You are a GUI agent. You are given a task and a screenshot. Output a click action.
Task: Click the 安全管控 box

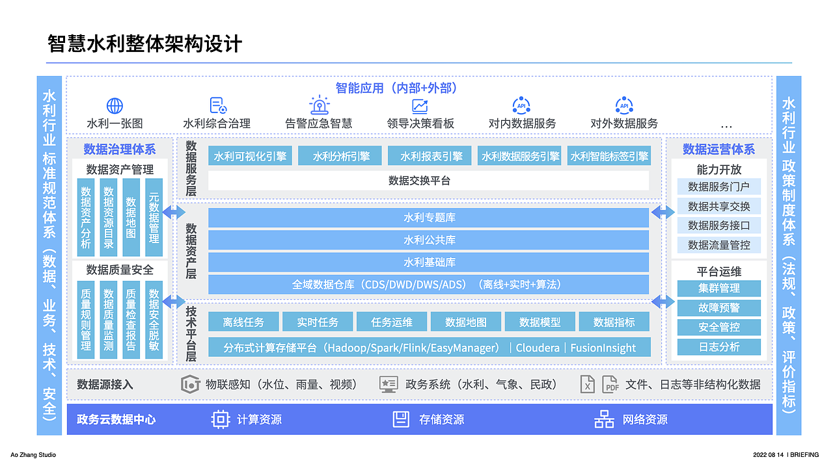coord(719,327)
